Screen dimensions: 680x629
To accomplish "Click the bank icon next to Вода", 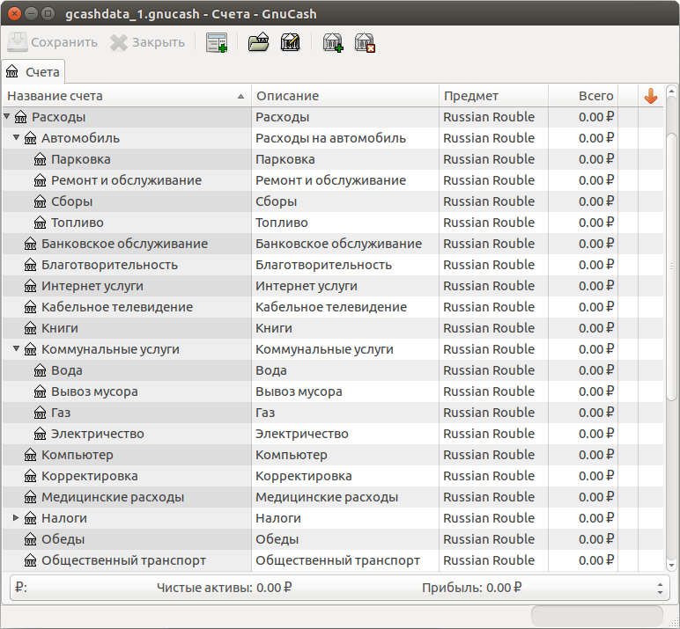I will 40,370.
